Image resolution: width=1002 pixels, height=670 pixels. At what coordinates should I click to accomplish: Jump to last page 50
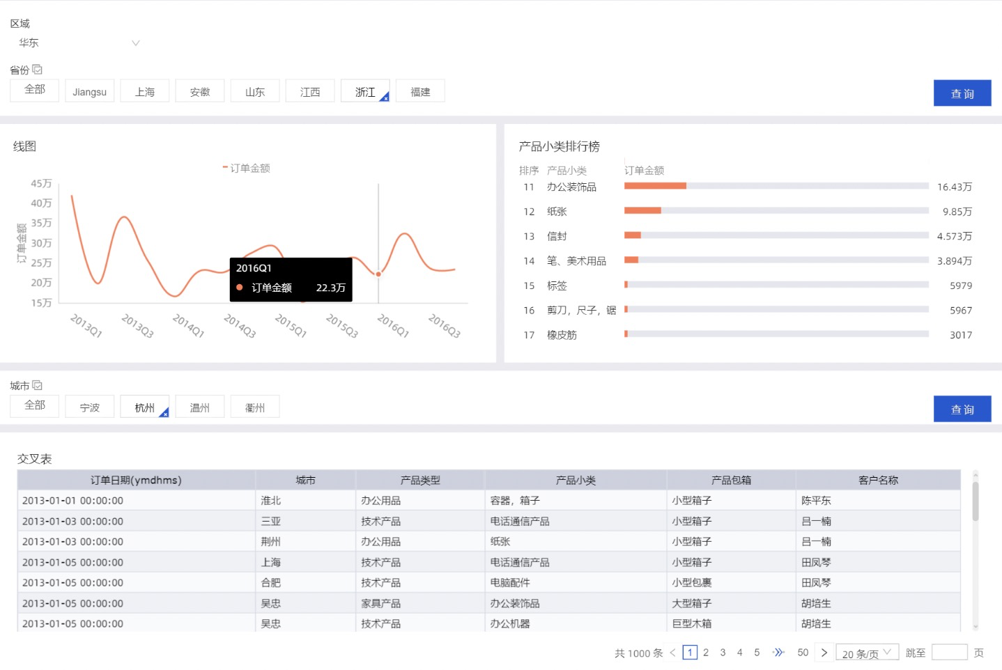[x=803, y=653]
